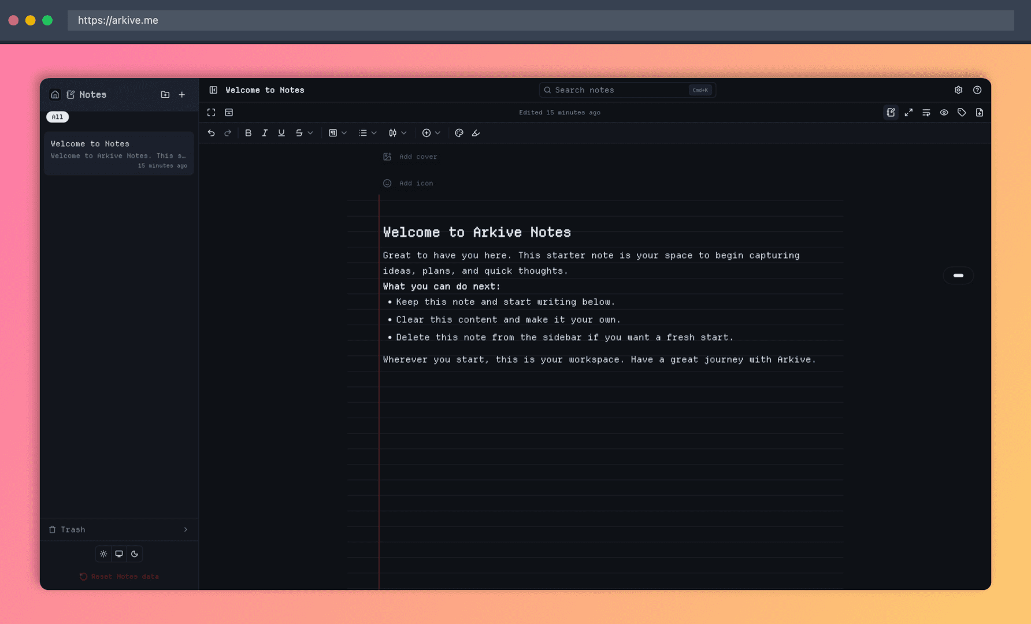Export the current note
The image size is (1031, 624).
click(x=980, y=112)
